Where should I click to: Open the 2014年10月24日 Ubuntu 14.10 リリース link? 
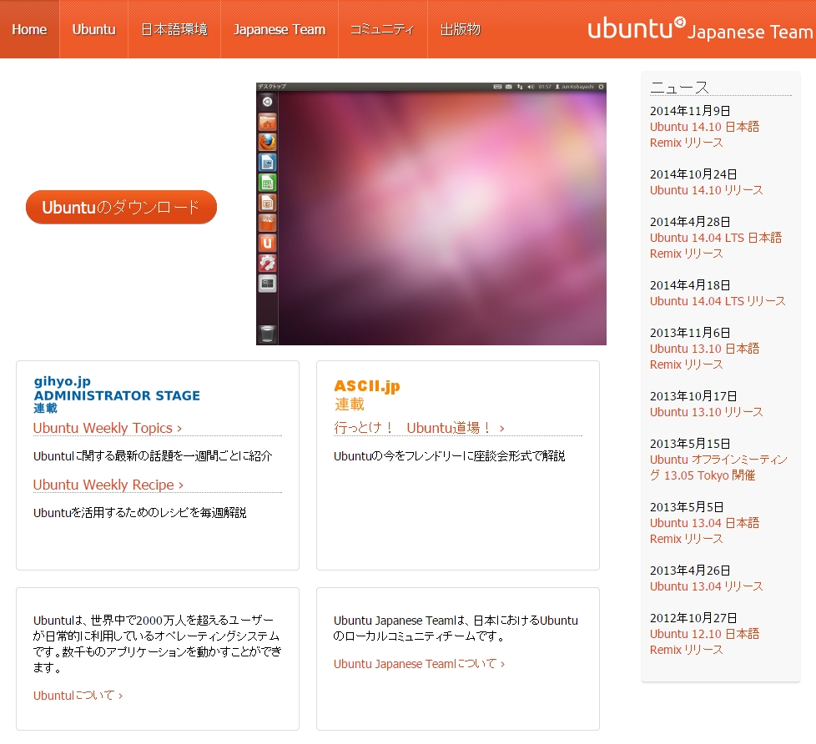pyautogui.click(x=706, y=190)
